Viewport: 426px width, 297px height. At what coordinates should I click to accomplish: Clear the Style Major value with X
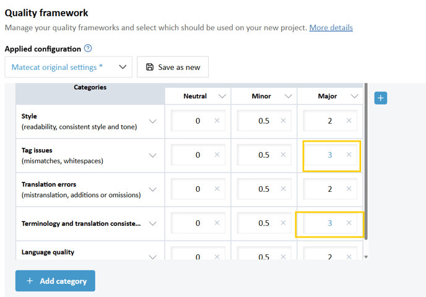click(349, 121)
